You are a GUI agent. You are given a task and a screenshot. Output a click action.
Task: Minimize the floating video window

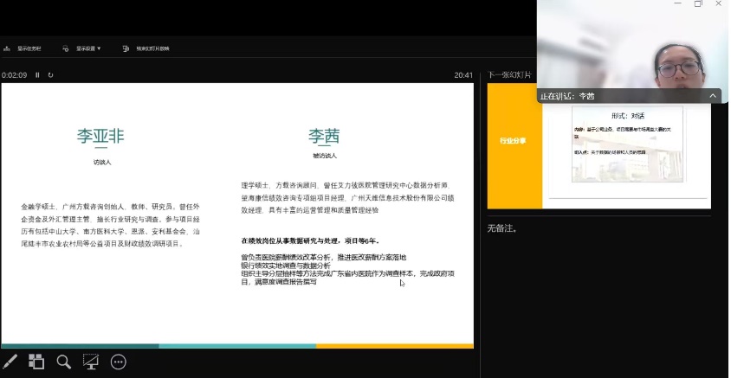click(x=676, y=4)
